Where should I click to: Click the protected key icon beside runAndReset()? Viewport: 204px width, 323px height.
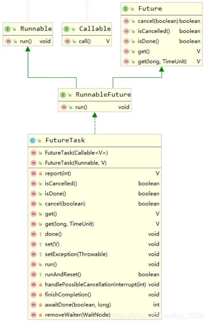[x=40, y=274]
